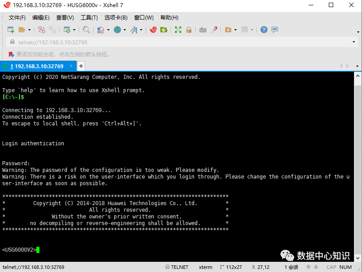Open the 窗口(W) menu
The height and width of the screenshot is (272, 362).
[144, 18]
